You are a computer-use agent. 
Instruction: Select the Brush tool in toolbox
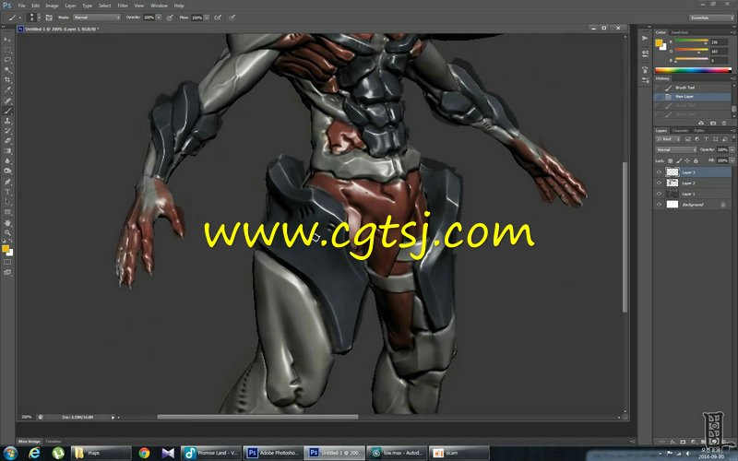click(7, 111)
